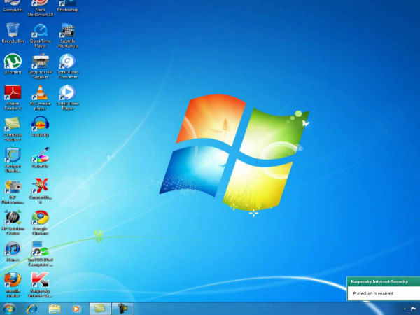420x315 pixels.
Task: Click the Kaspersky Internet Security notification title
Action: [x=379, y=281]
